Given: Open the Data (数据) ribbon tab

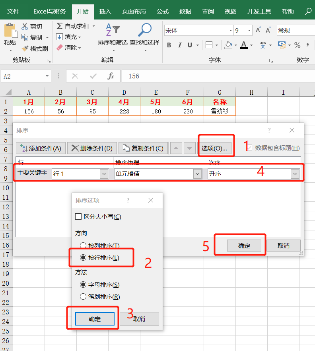Looking at the screenshot, I should point(185,11).
